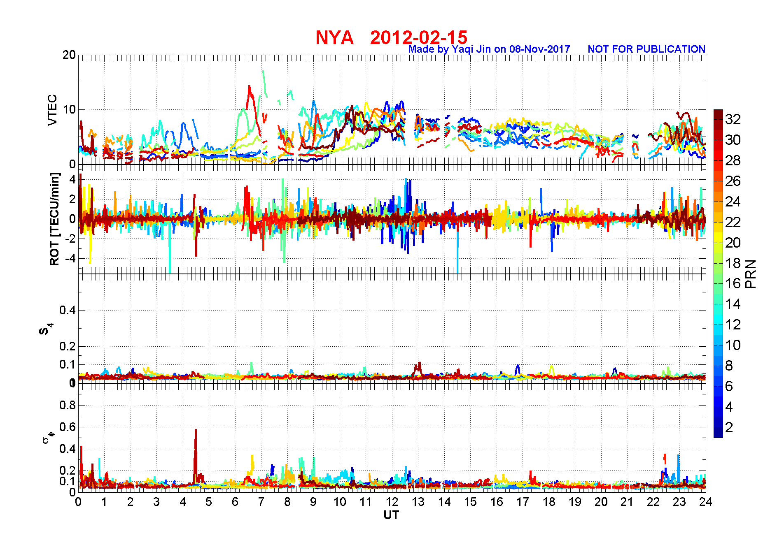The height and width of the screenshot is (547, 784).
Task: Click the plot title "NYA 2012-02-15"
Action: (391, 38)
